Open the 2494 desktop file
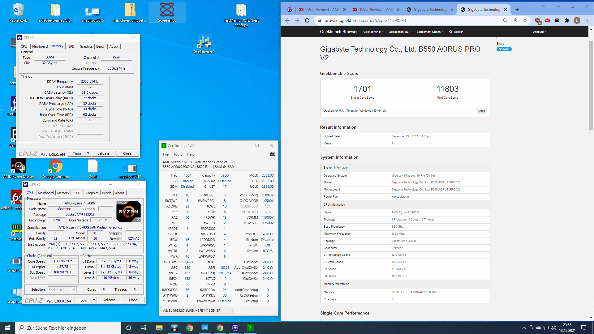The image size is (594, 334). 93,169
